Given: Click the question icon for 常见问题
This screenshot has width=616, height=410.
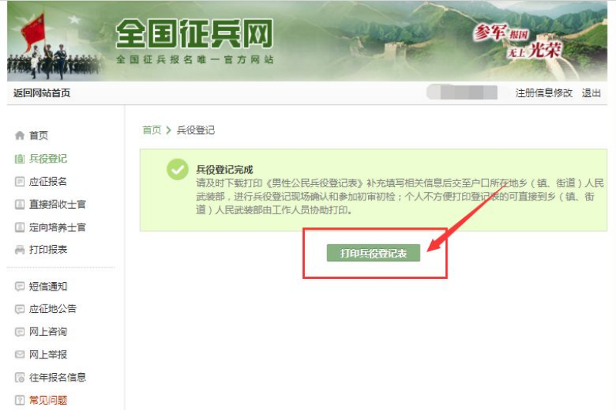Looking at the screenshot, I should click(20, 400).
